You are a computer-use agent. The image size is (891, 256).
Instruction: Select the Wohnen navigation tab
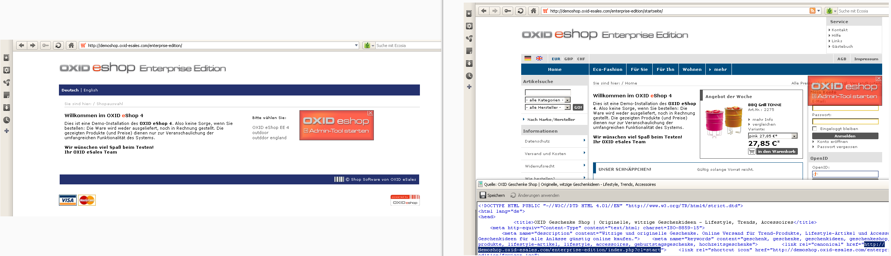(692, 69)
